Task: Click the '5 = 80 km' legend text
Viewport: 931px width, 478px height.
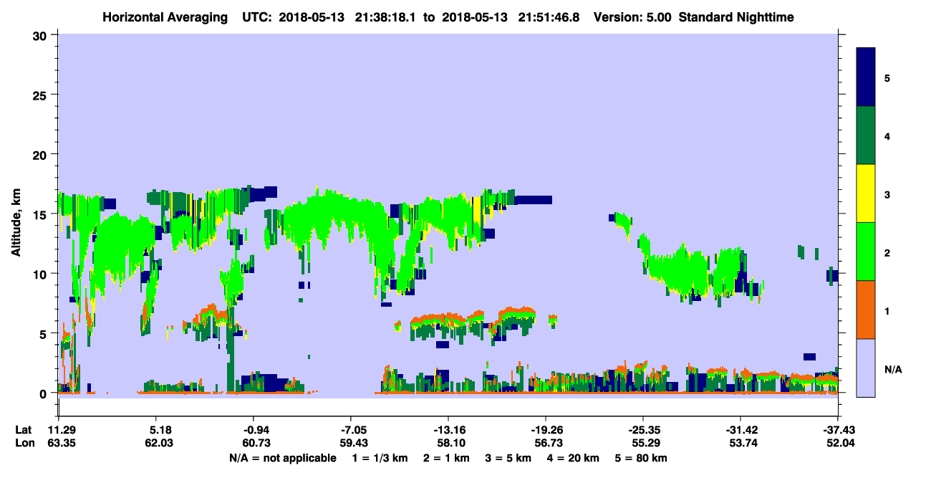Action: (x=642, y=458)
